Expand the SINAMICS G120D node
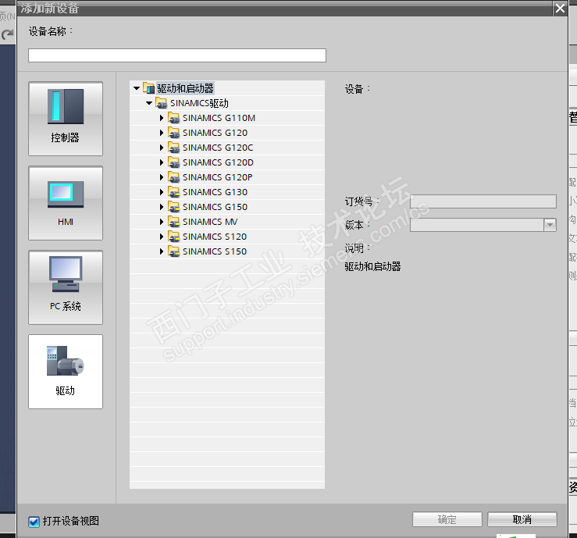 161,162
